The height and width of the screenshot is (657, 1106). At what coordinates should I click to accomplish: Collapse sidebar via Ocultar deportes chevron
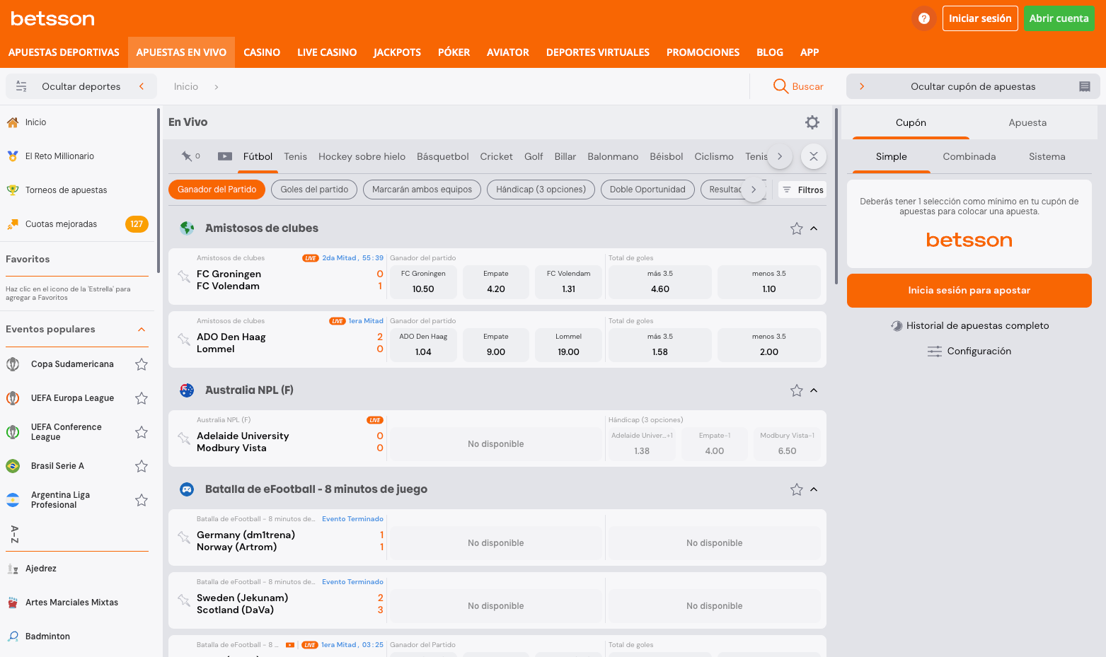[142, 86]
